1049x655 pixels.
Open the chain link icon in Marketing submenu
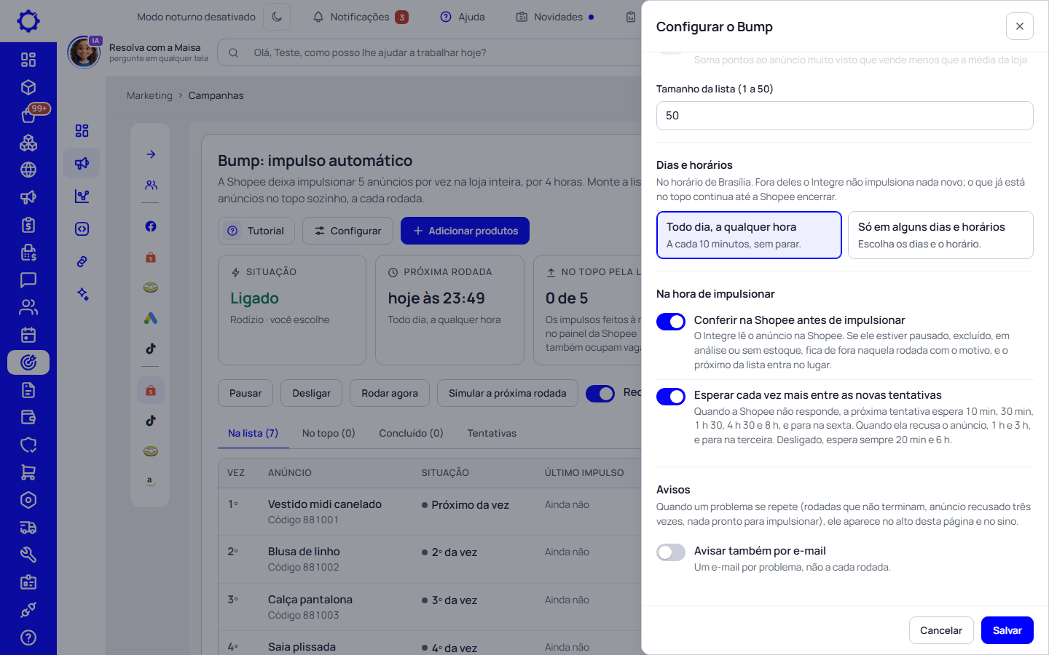tap(82, 262)
